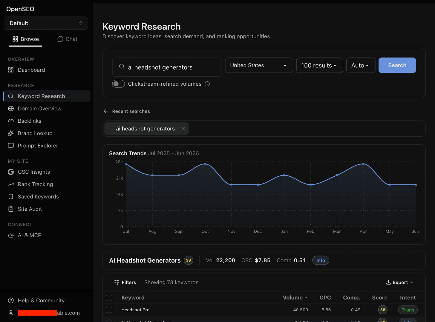The width and height of the screenshot is (435, 322).
Task: Click the Rank Tracking trend icon
Action: coord(11,184)
